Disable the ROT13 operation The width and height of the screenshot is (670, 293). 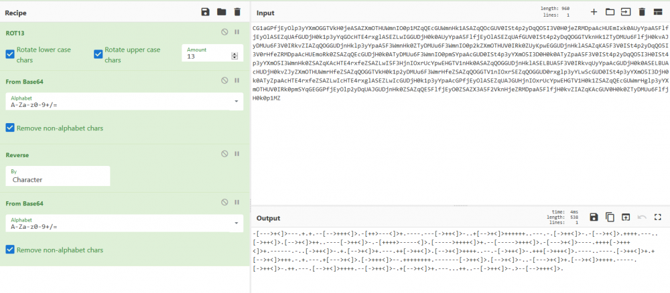[225, 32]
